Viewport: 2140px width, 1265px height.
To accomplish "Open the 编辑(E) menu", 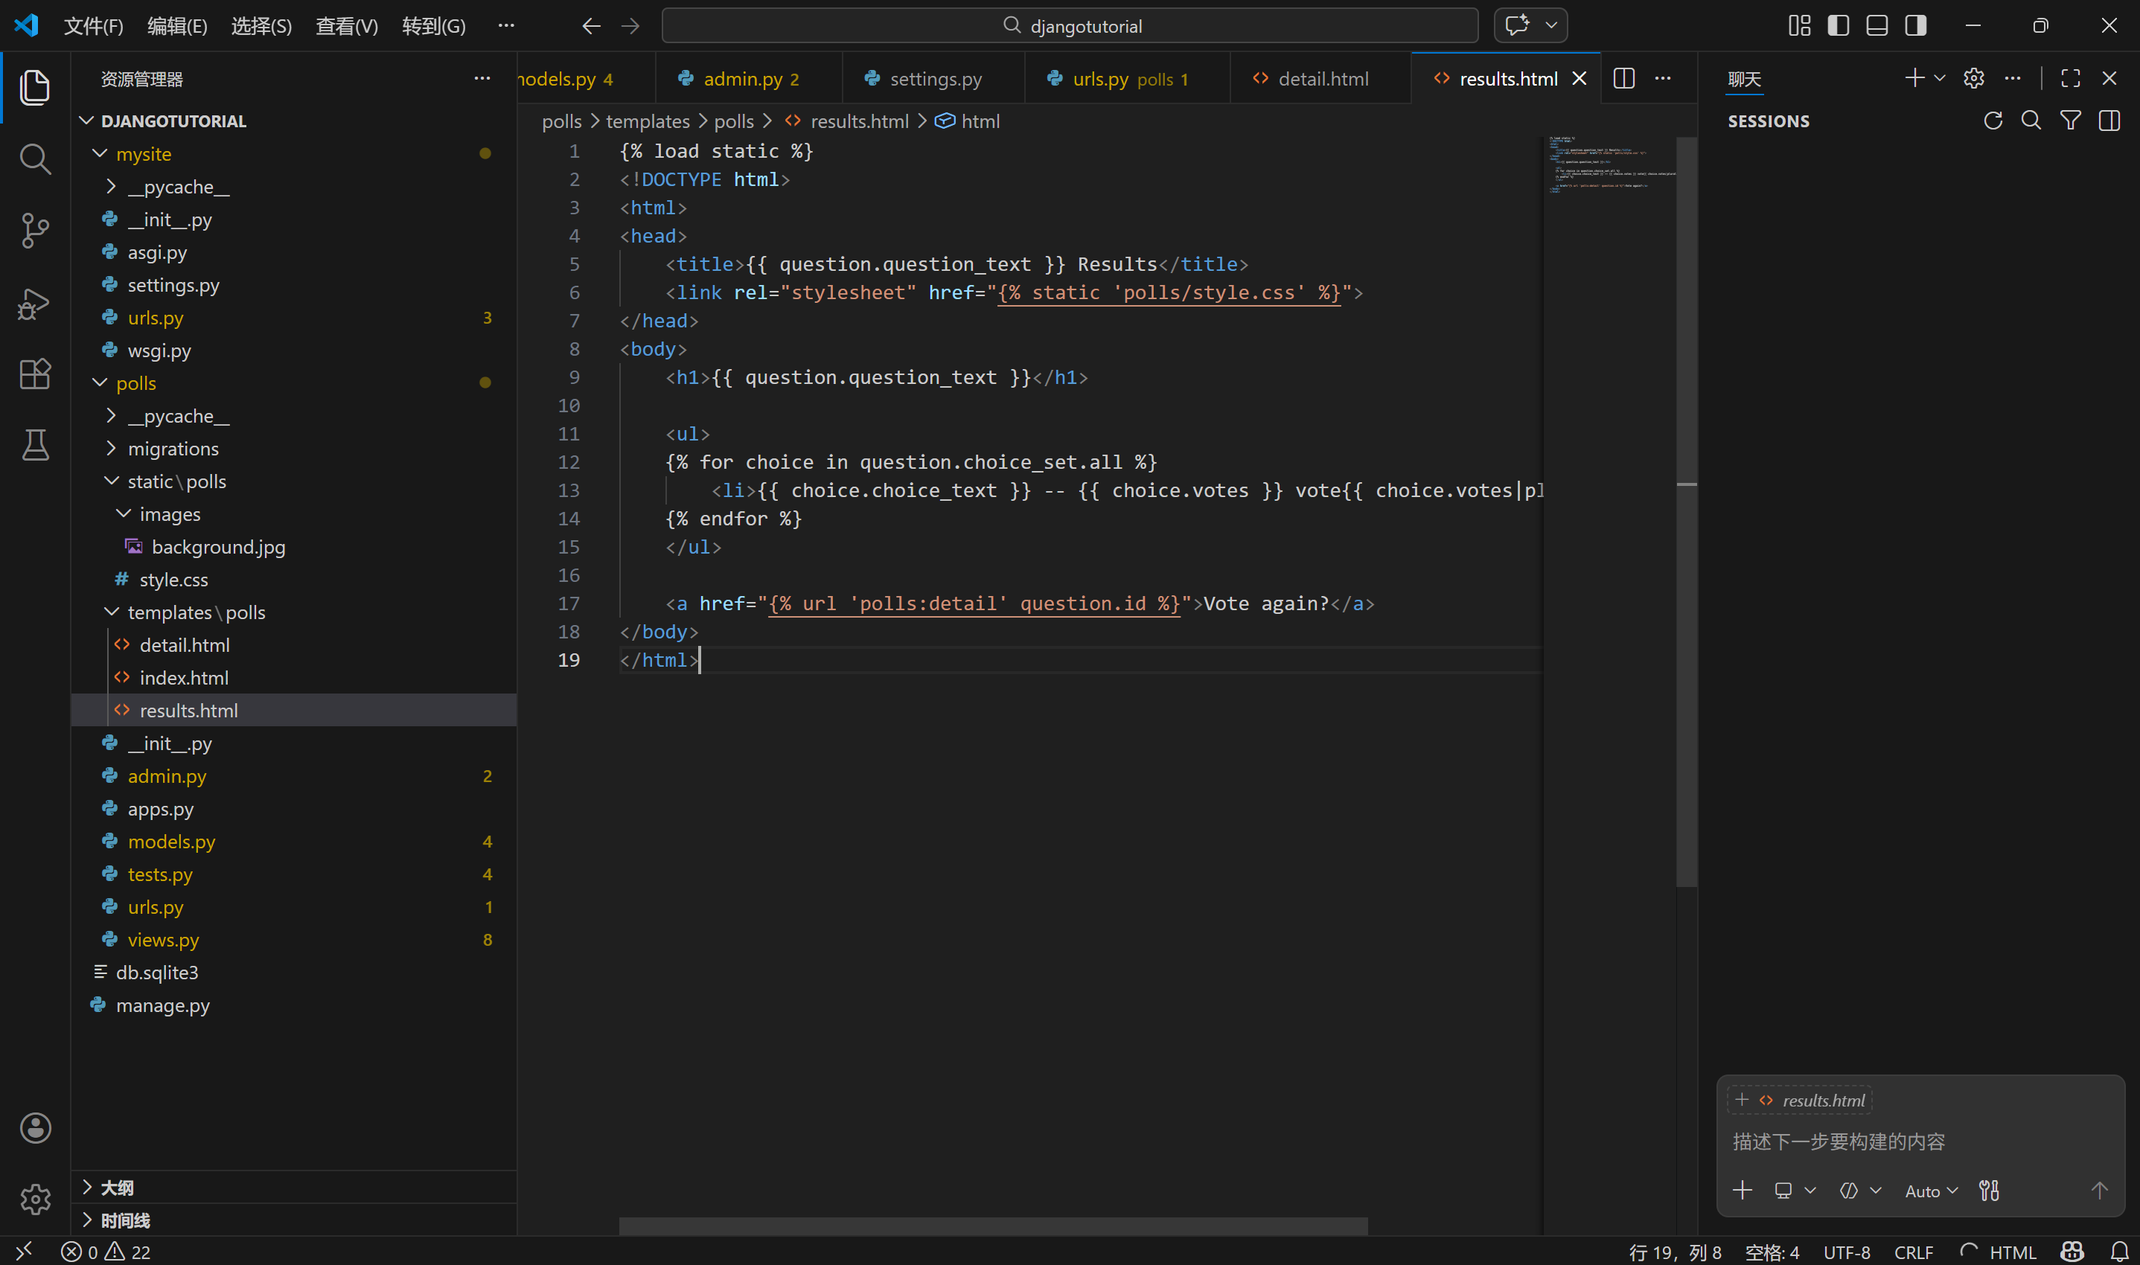I will (176, 25).
